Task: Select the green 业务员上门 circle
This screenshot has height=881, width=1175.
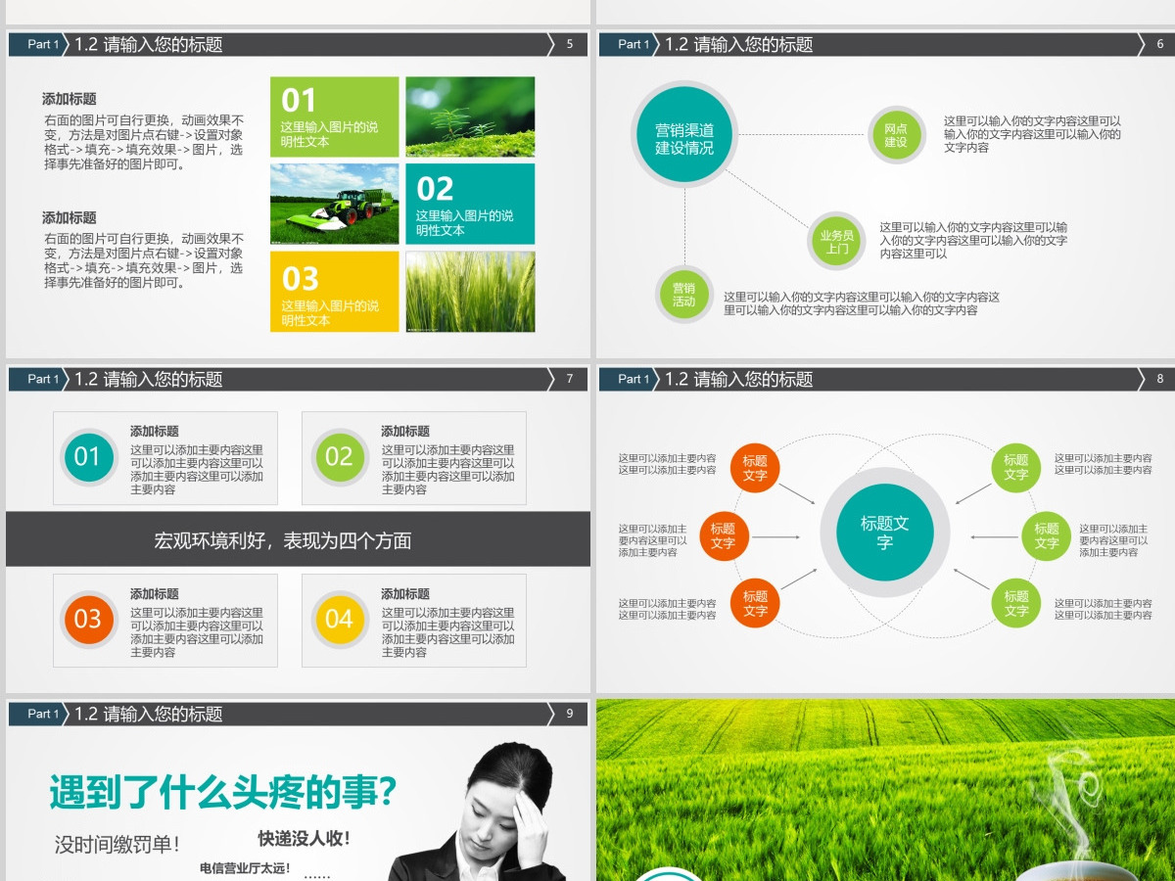Action: pos(836,241)
